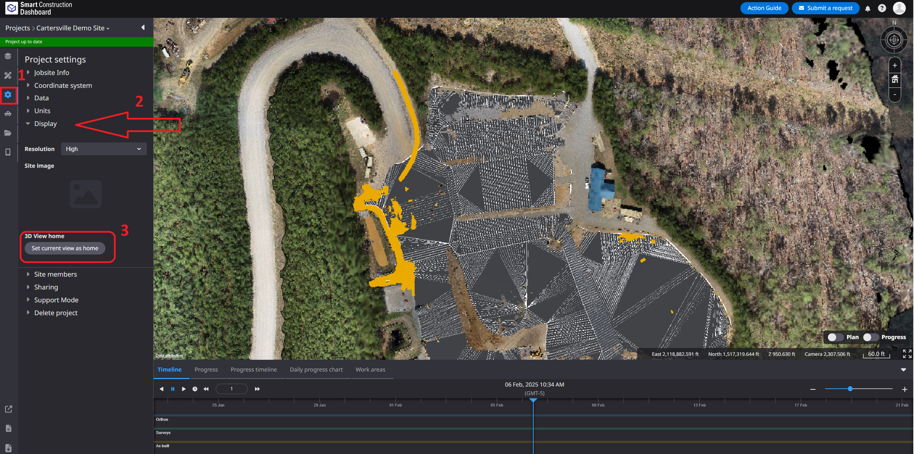Image resolution: width=914 pixels, height=454 pixels.
Task: Expand Delete project section
Action: 56,313
